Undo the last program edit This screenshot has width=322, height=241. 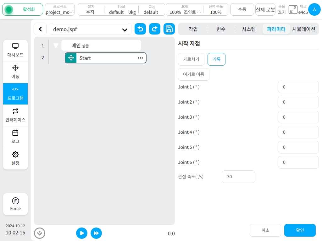(140, 29)
